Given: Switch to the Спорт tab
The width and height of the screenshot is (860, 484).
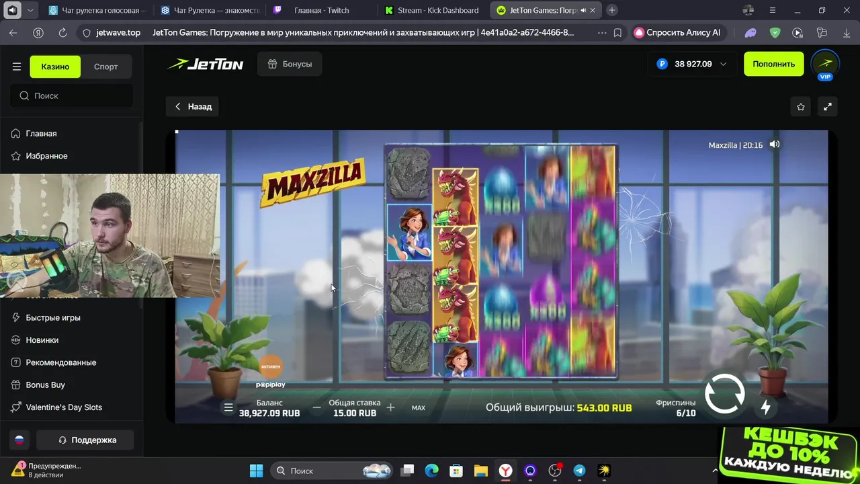Looking at the screenshot, I should click(106, 67).
